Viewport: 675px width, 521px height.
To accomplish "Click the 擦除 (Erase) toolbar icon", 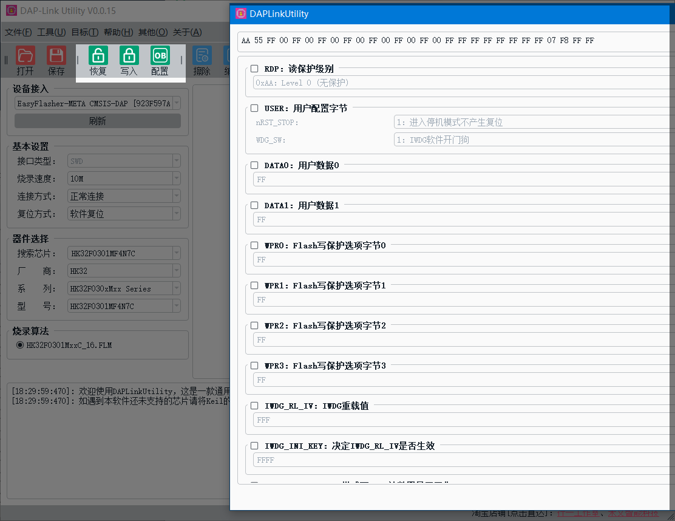I will click(202, 55).
